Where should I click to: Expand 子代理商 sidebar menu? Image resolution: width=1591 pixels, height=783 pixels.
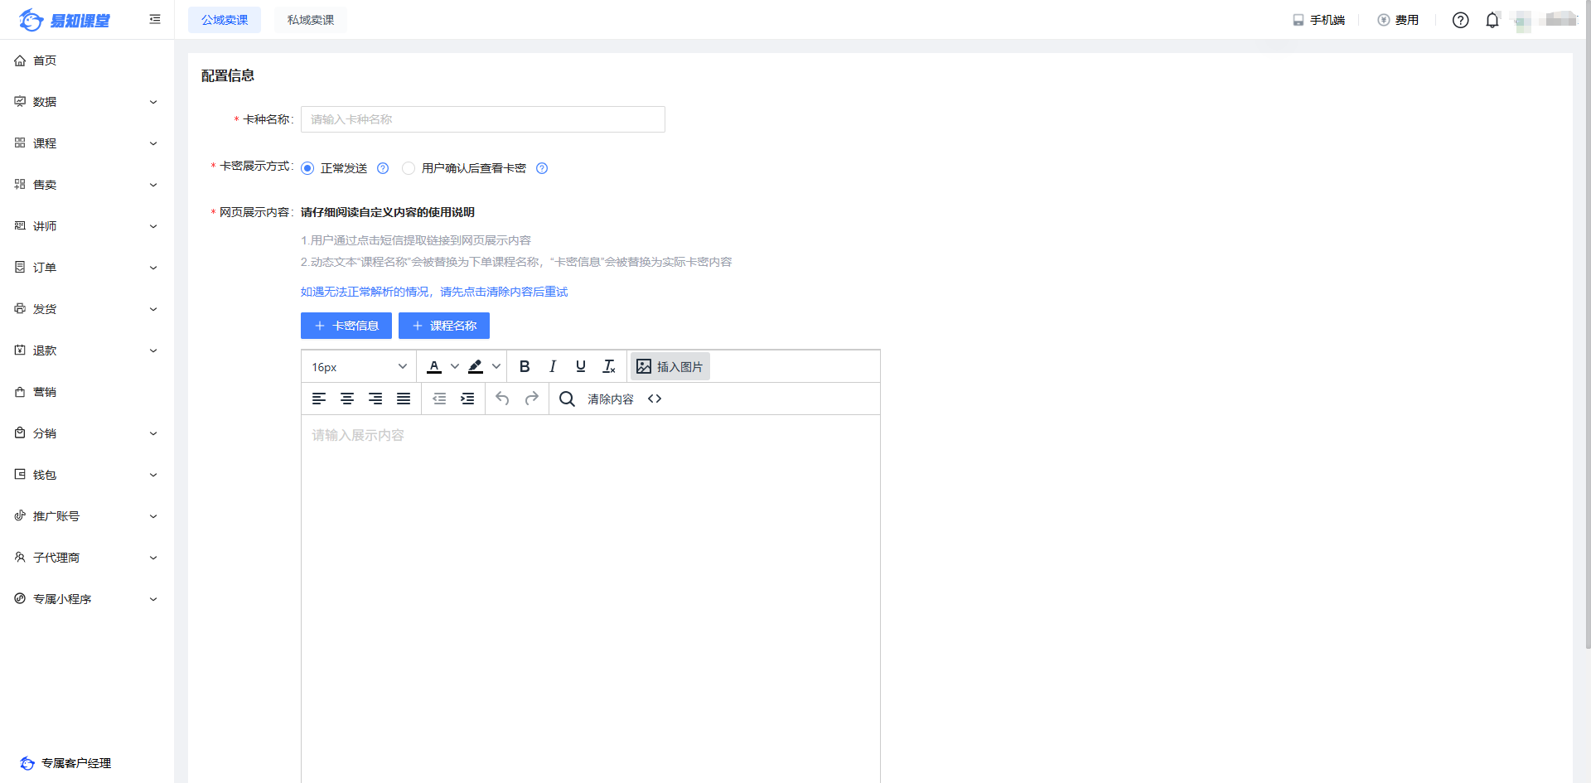click(87, 558)
